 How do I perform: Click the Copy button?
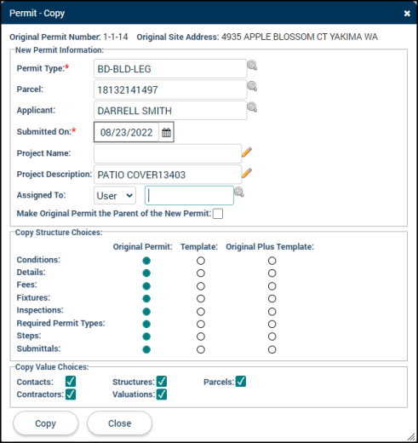pos(45,423)
